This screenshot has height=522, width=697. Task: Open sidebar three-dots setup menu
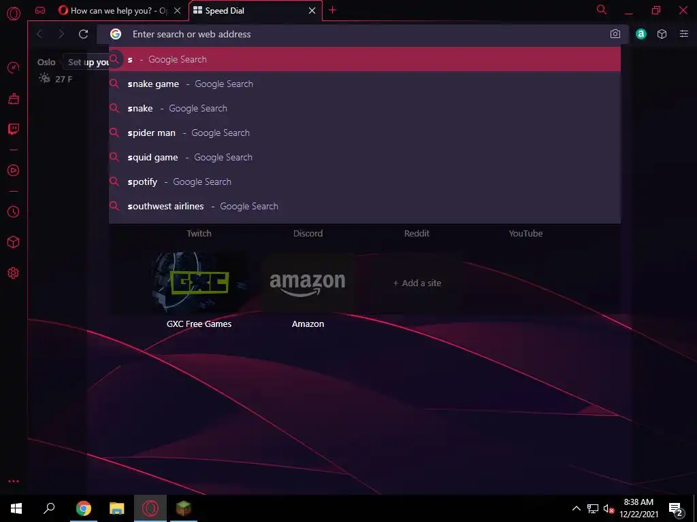click(x=14, y=481)
